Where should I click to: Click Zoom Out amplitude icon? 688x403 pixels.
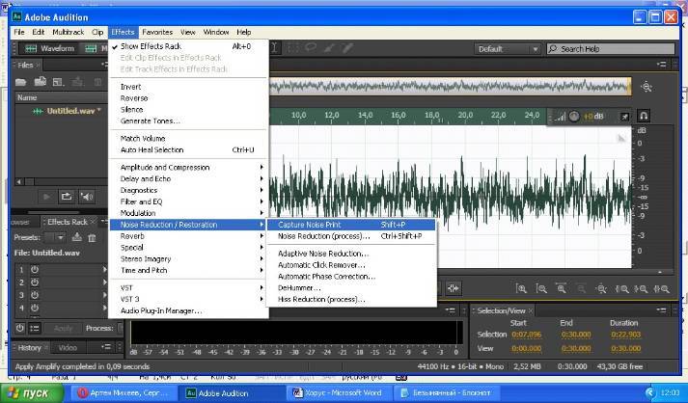pyautogui.click(x=541, y=288)
